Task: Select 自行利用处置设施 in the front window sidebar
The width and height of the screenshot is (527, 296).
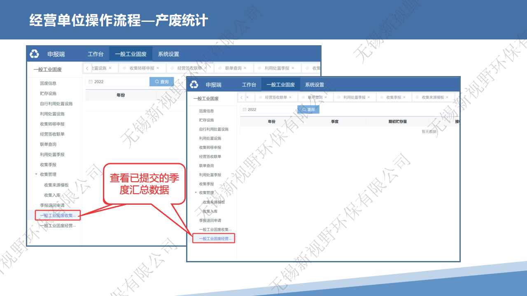Action: pyautogui.click(x=214, y=129)
